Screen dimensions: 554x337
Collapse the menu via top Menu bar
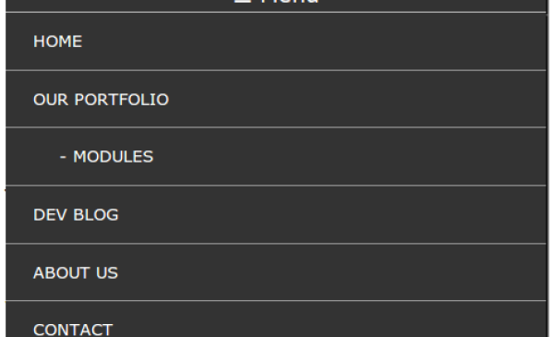click(x=276, y=6)
